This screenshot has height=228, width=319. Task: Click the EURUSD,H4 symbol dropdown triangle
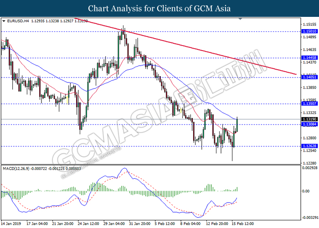[4, 21]
